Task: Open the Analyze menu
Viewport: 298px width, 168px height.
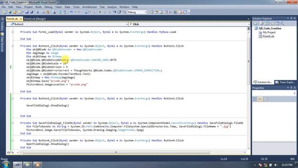Action: (112, 7)
